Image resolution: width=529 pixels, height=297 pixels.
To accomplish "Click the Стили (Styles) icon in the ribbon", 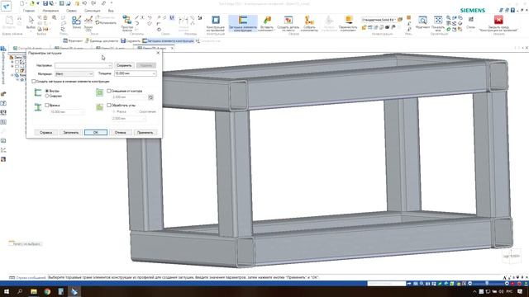I will pyautogui.click(x=470, y=22).
